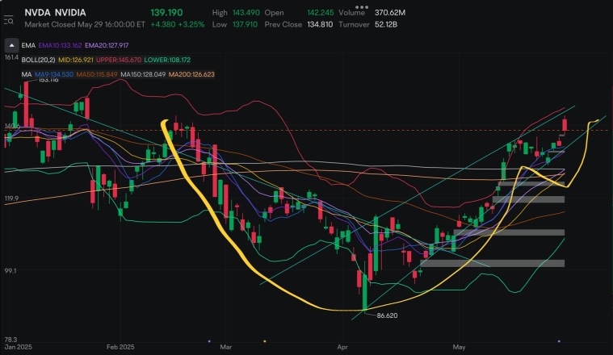Viewport: 613px width, 355px height.
Task: Click the Prev Close value 134.810
Action: [x=320, y=24]
